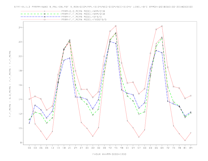Click the x-axis label FHOUR VHHMM: 0000>1200
This screenshot has height=161, width=208.
click(109, 154)
